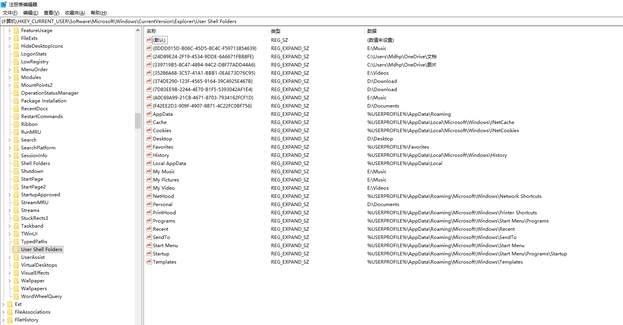Click the Registry Editor icon in the title bar
The image size is (623, 325).
4,4
